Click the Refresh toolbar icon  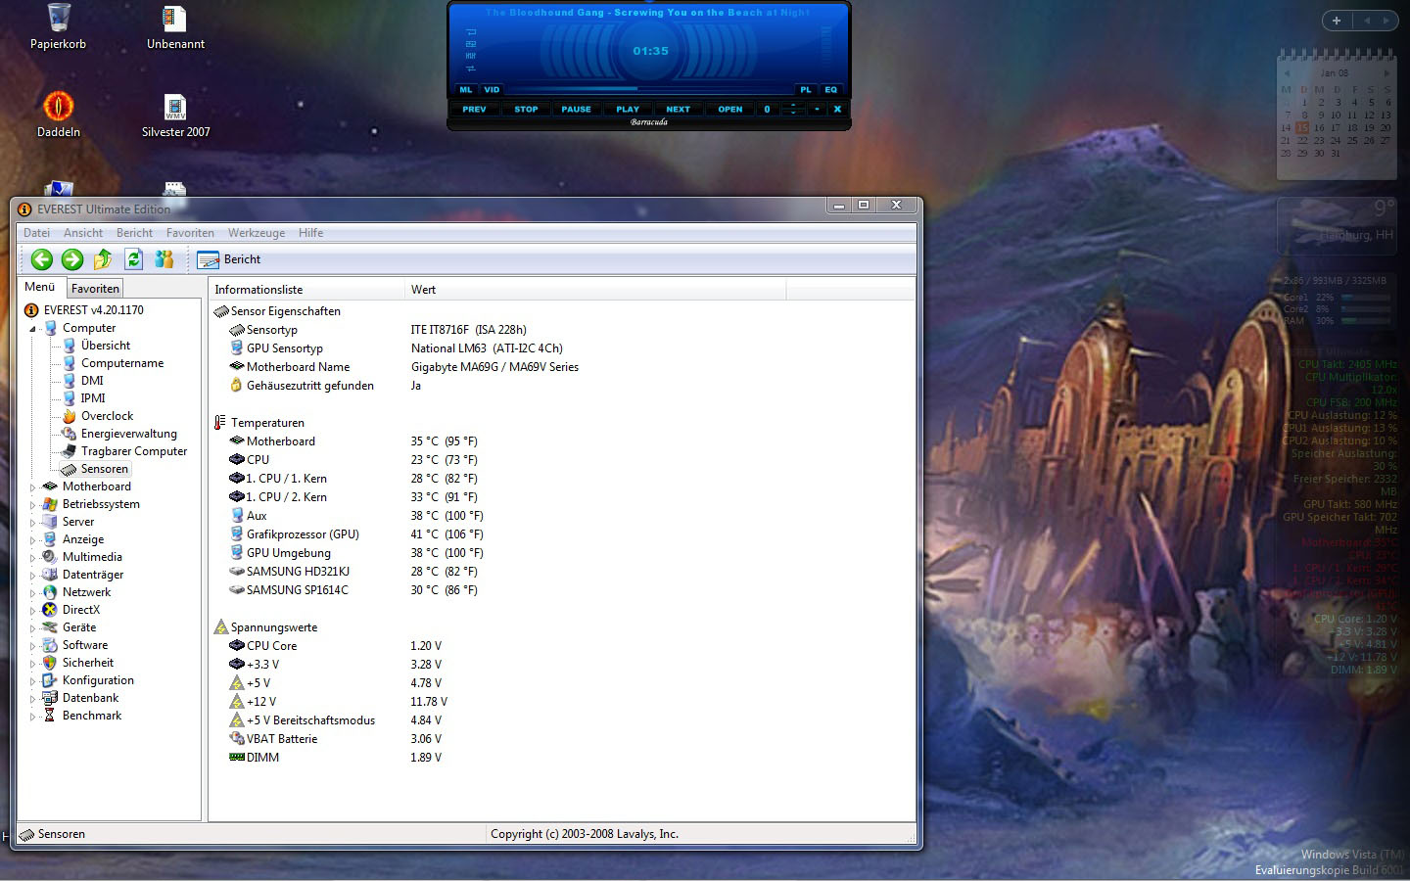click(133, 259)
